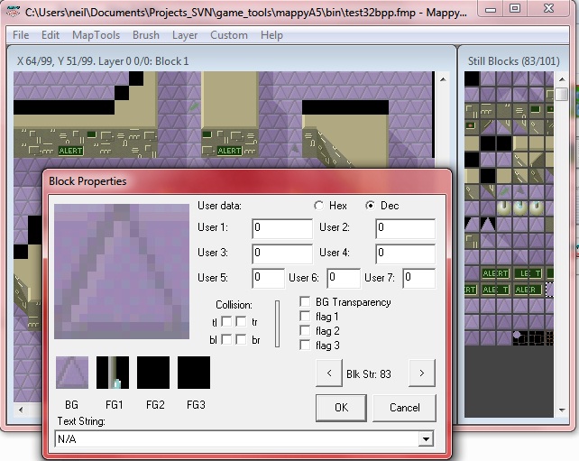Image resolution: width=579 pixels, height=461 pixels.
Task: Open the MapTools menu
Action: pyautogui.click(x=96, y=35)
